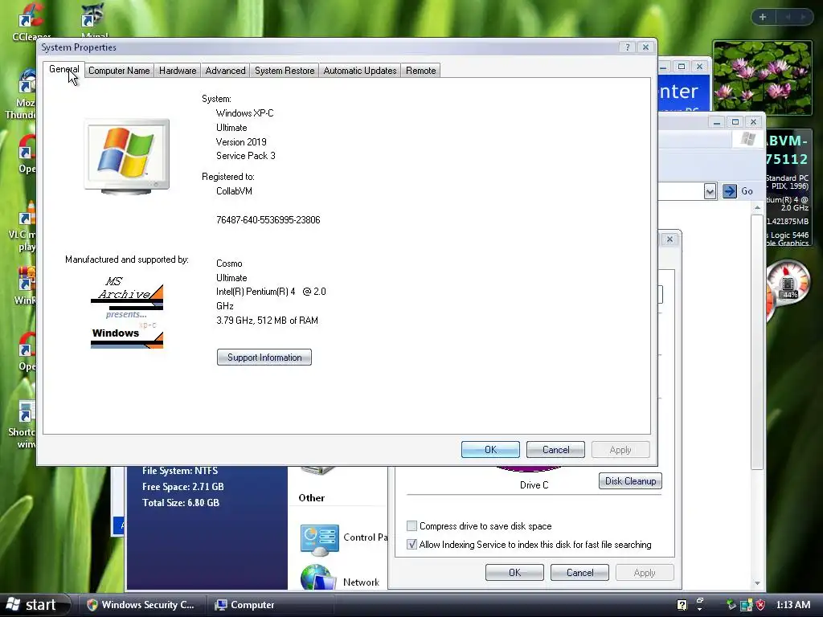This screenshot has height=617, width=823.
Task: Open the CCleaner desktop shortcut
Action: pyautogui.click(x=31, y=21)
